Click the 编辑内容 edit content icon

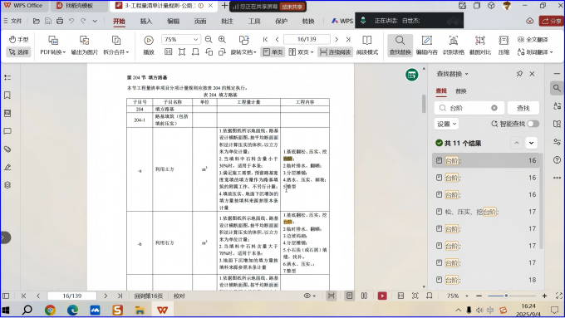pos(426,41)
